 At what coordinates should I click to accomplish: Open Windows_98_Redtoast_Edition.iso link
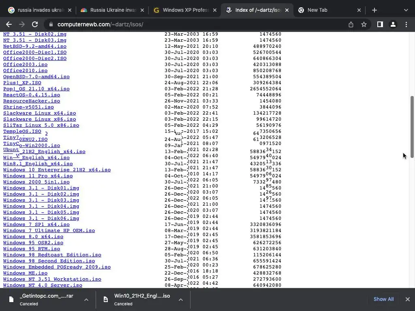(52, 255)
